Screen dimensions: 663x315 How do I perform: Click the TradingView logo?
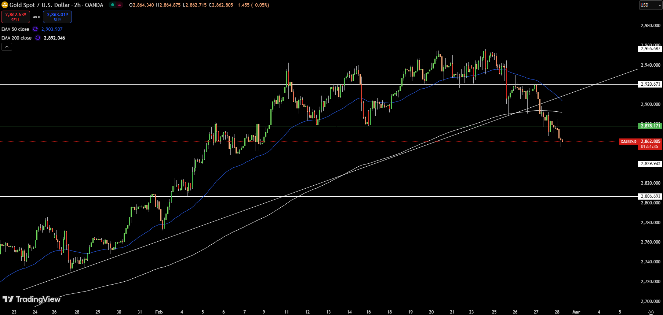[x=32, y=299]
